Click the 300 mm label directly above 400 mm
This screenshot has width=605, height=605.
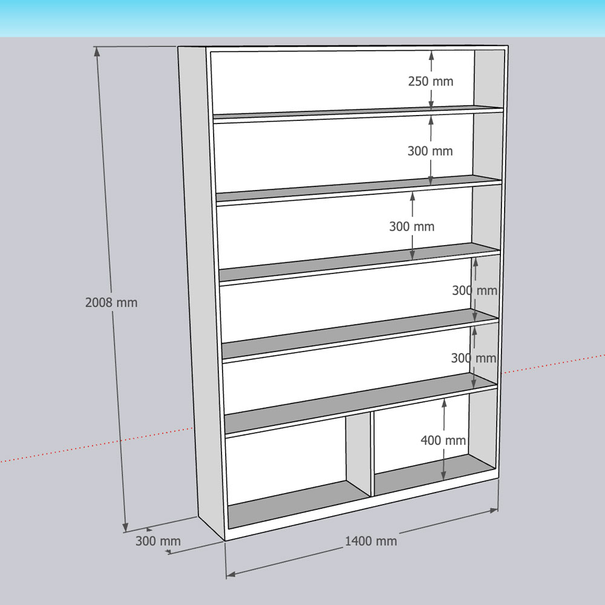(x=473, y=358)
